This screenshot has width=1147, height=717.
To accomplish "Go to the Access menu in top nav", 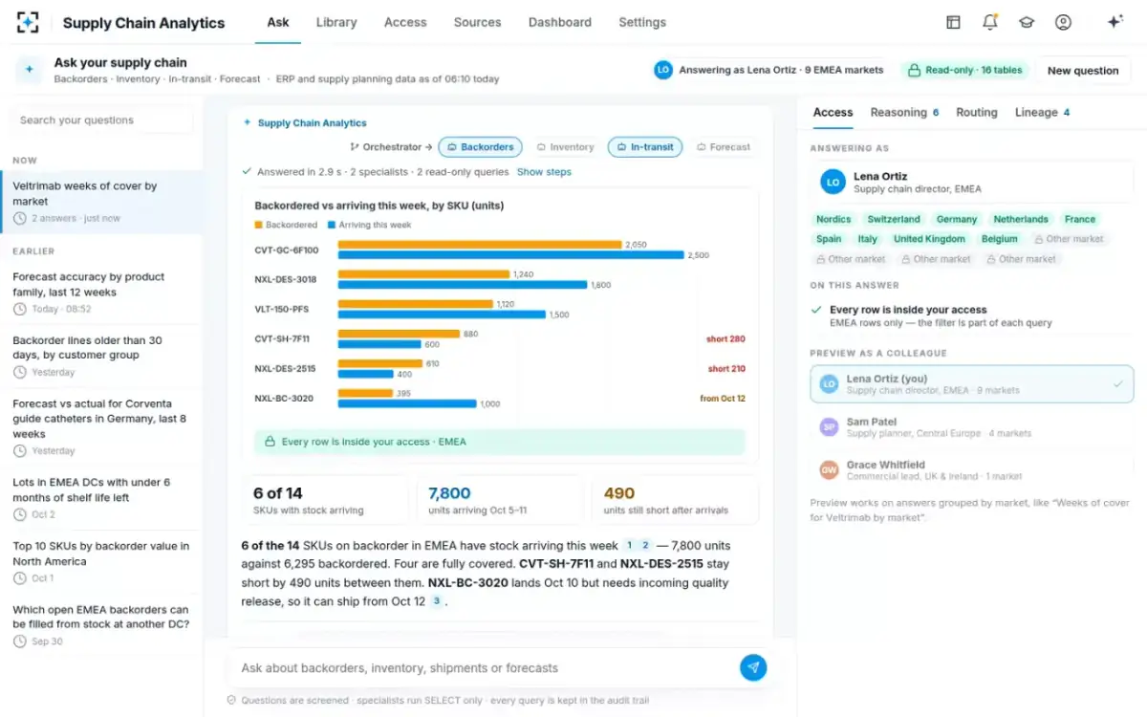I will point(405,22).
